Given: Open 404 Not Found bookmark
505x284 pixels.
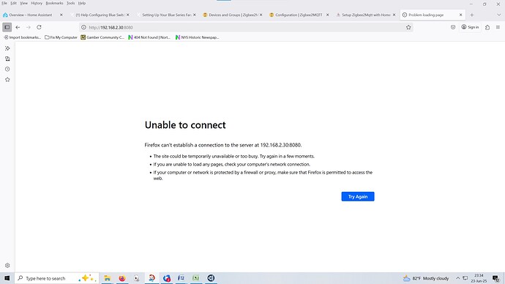Looking at the screenshot, I should (149, 37).
